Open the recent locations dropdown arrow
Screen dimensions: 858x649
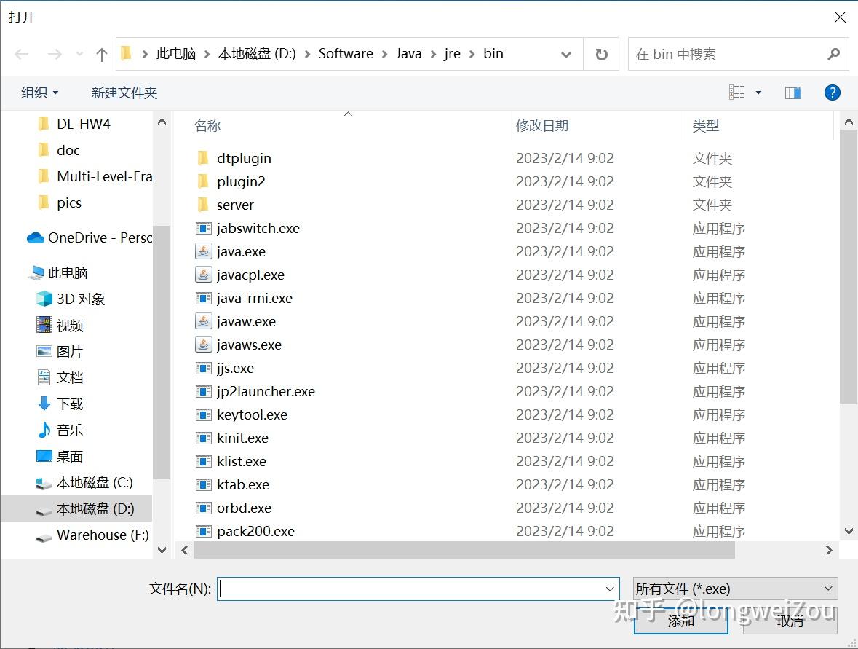click(x=80, y=54)
